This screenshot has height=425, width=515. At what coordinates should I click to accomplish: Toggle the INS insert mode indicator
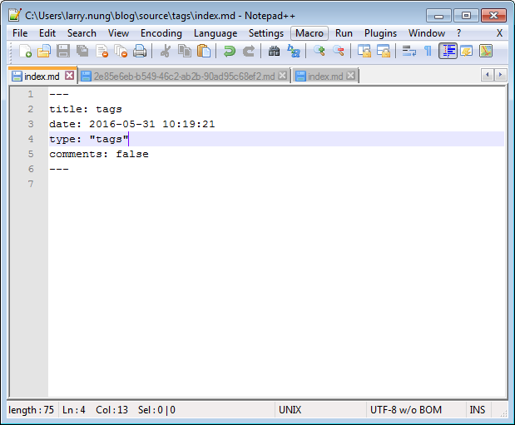[478, 410]
